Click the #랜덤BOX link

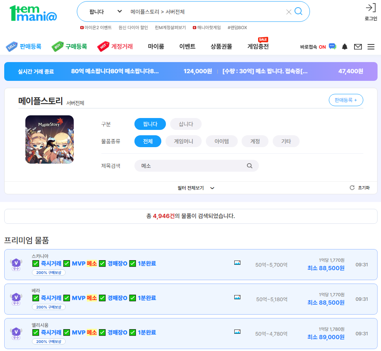pos(237,27)
